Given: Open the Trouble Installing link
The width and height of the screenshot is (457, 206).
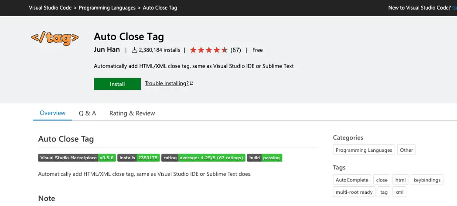Looking at the screenshot, I should 167,83.
